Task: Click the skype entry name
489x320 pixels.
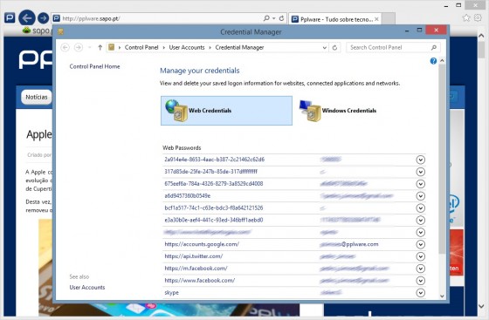Action: [171, 293]
